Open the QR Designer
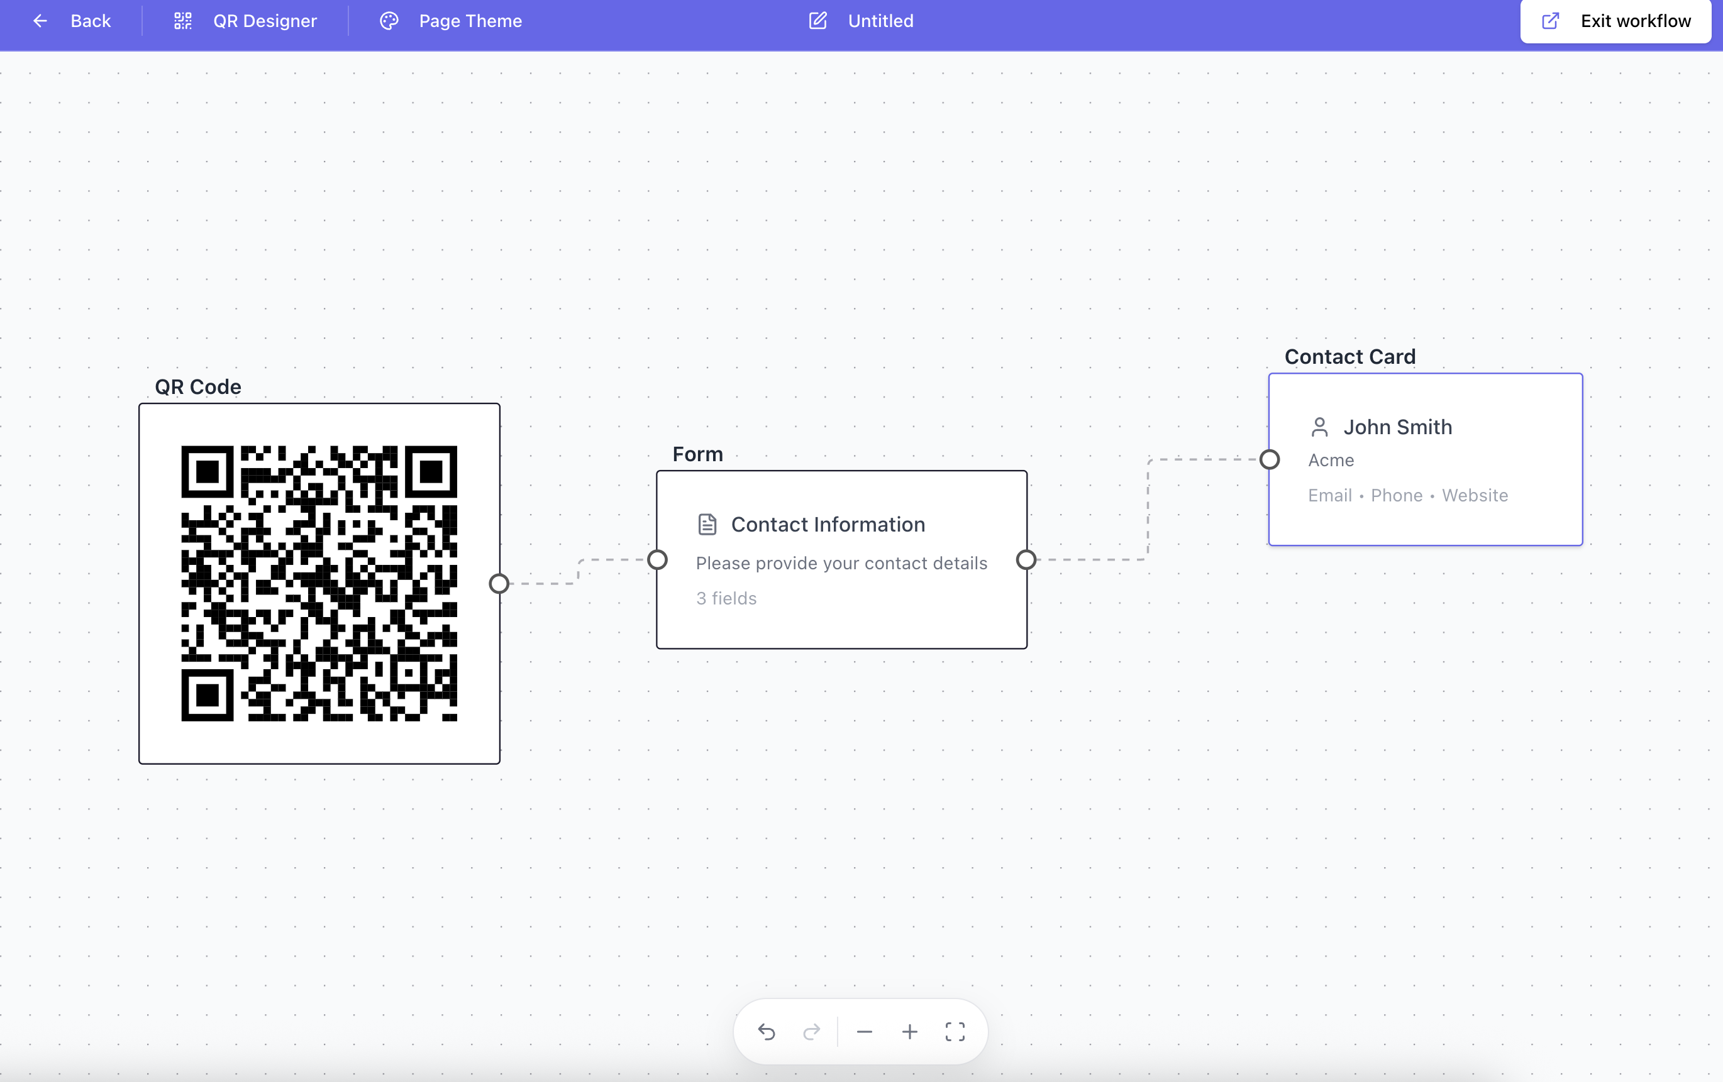This screenshot has height=1082, width=1723. (265, 21)
